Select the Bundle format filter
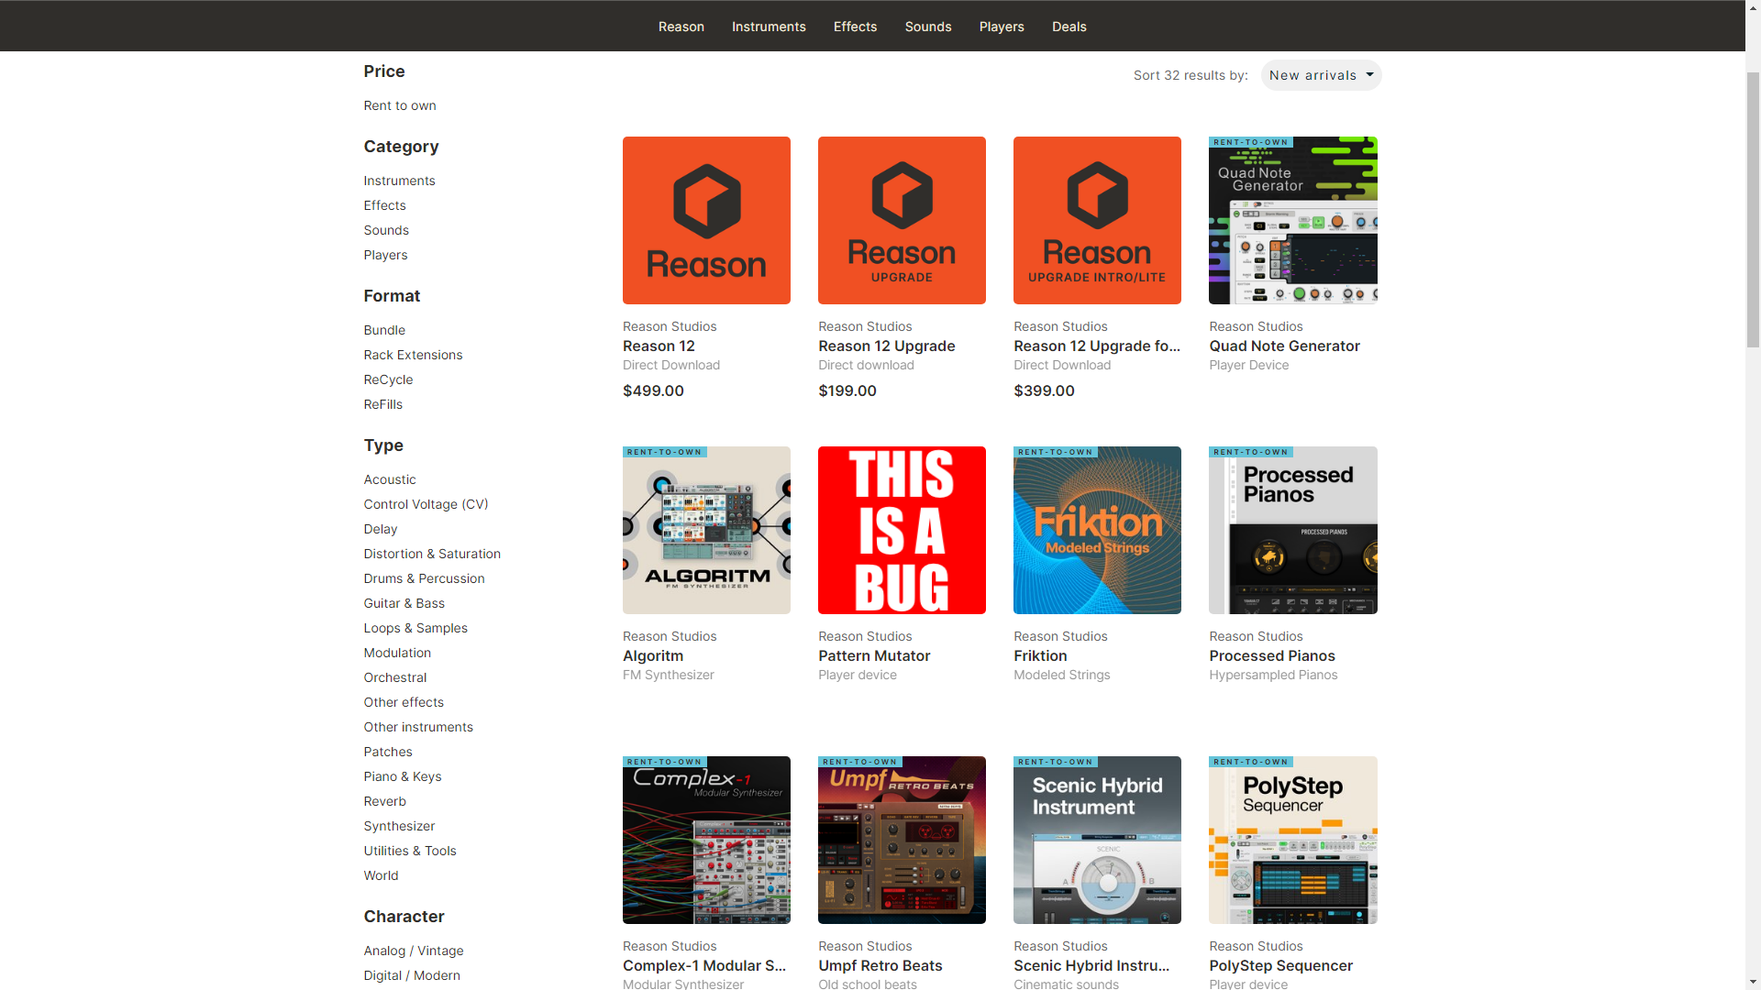1761x990 pixels. tap(384, 330)
